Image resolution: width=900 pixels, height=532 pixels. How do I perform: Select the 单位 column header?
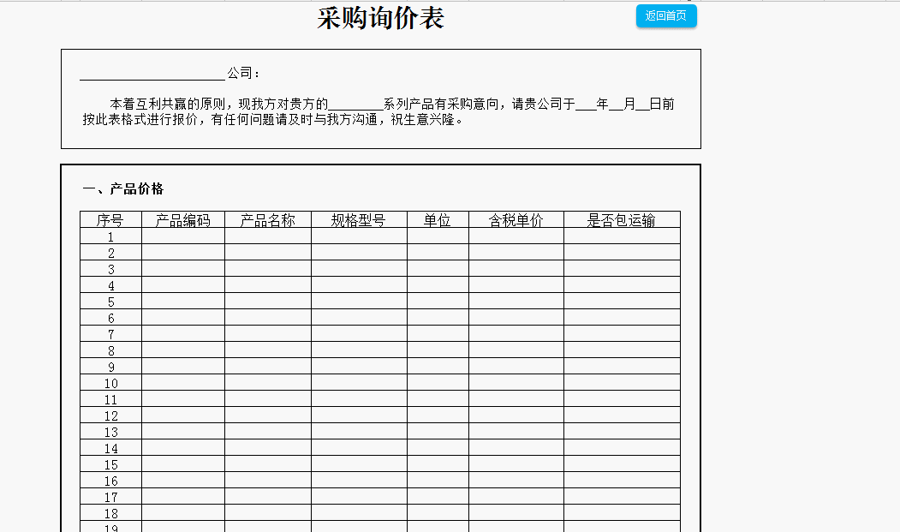pos(438,219)
